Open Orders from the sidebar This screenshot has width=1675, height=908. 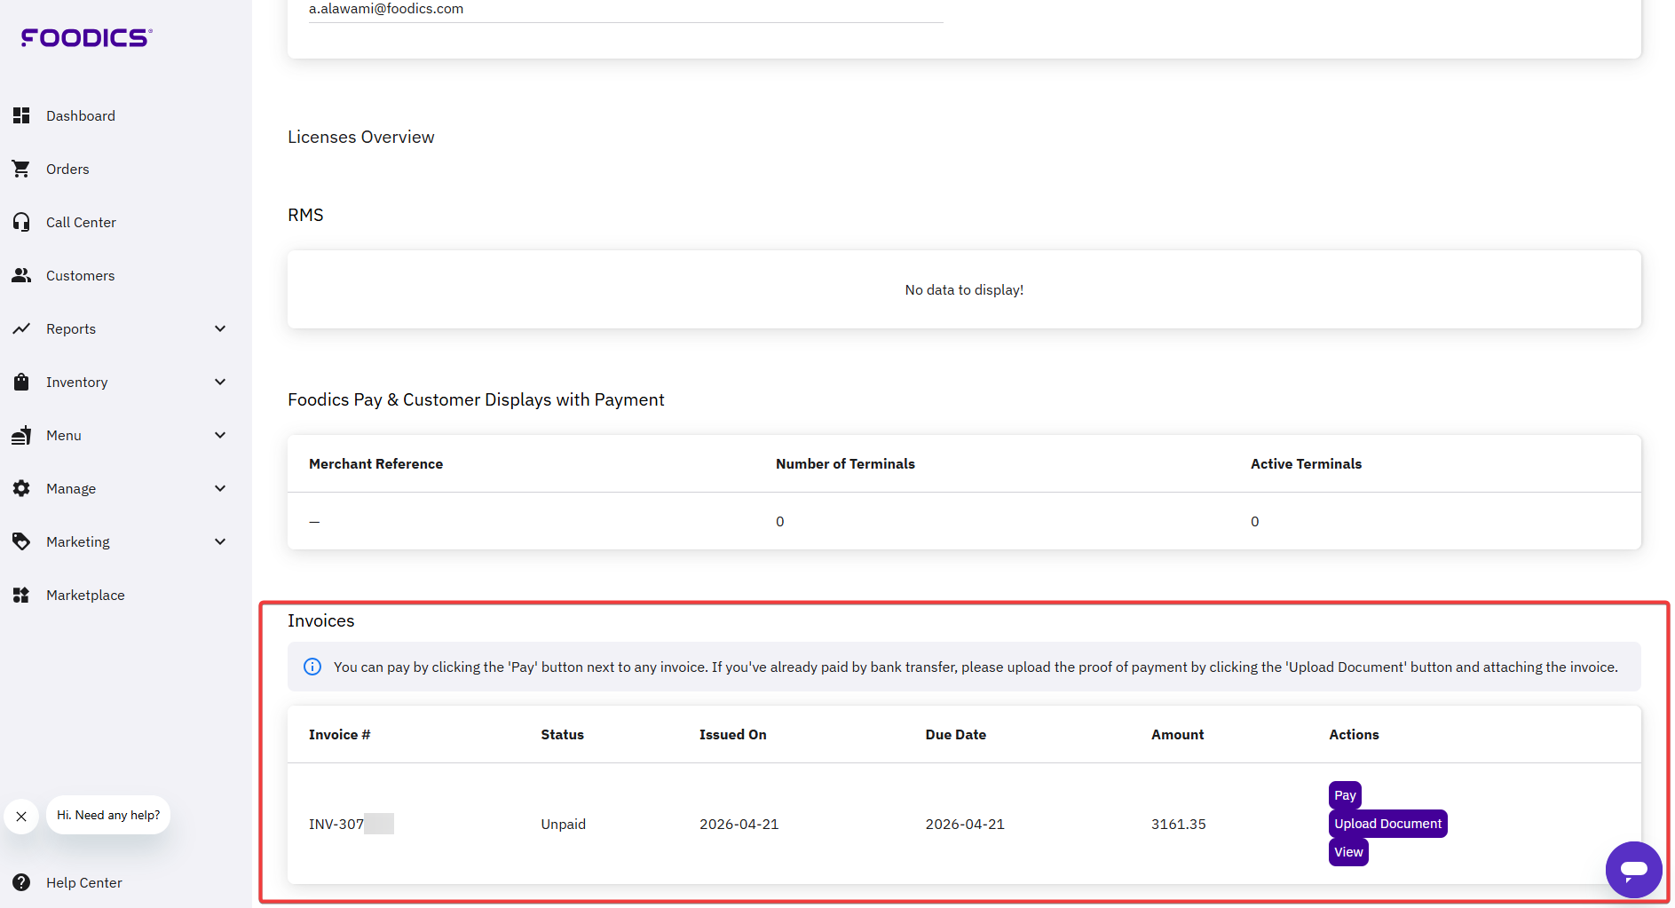67,169
